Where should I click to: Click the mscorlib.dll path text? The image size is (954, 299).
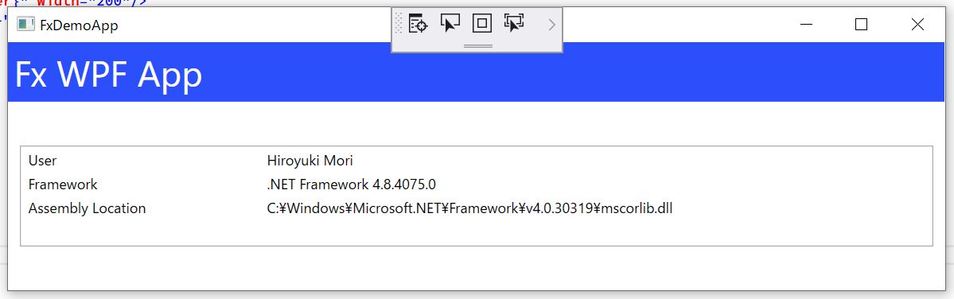click(469, 208)
